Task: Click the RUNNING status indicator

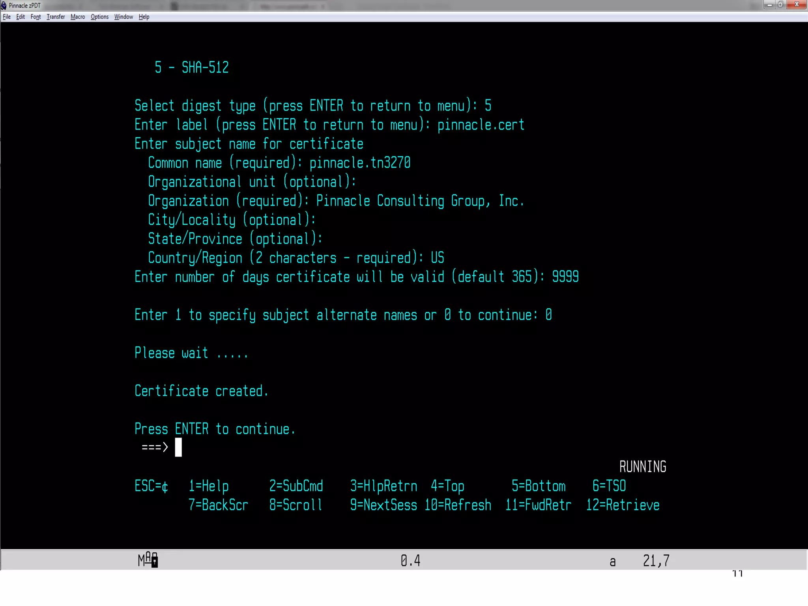Action: pos(643,467)
